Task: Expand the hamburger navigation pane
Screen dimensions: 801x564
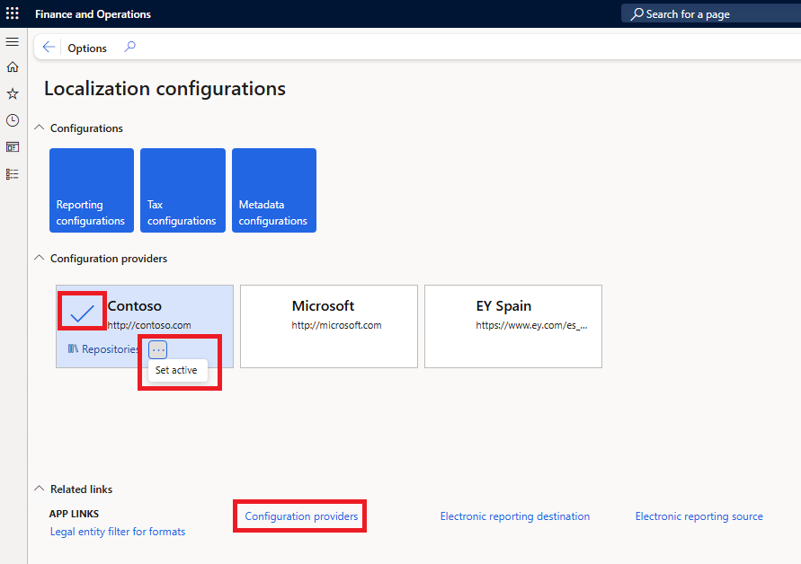Action: (13, 42)
